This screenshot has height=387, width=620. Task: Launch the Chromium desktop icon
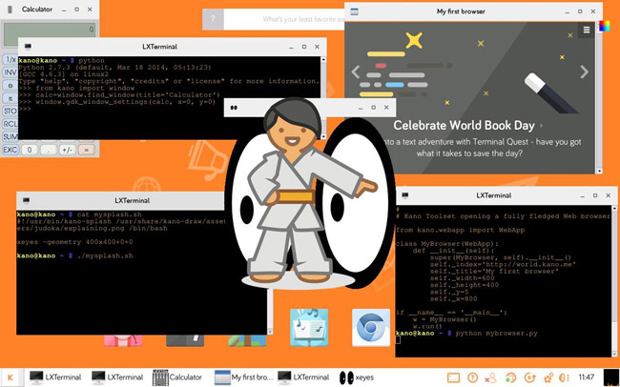tap(370, 327)
